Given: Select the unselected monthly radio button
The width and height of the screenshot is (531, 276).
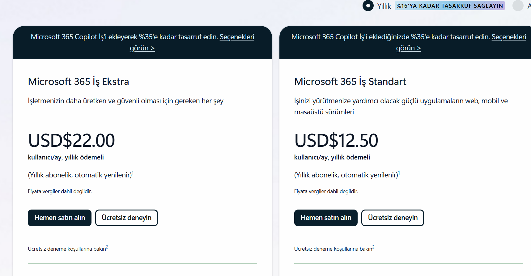Looking at the screenshot, I should coord(518,6).
